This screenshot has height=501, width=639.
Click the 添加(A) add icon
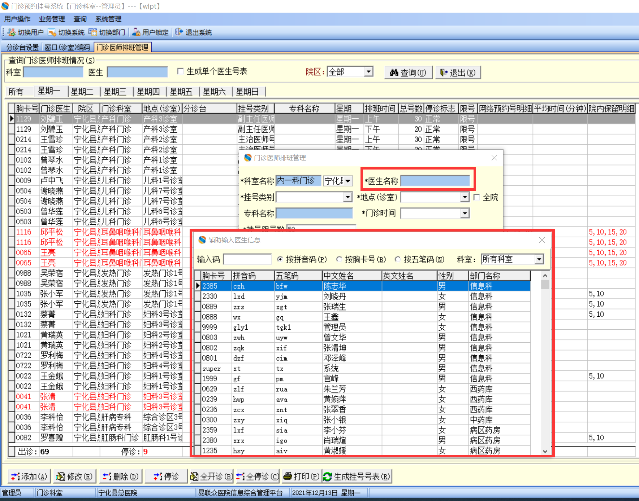(x=15, y=476)
